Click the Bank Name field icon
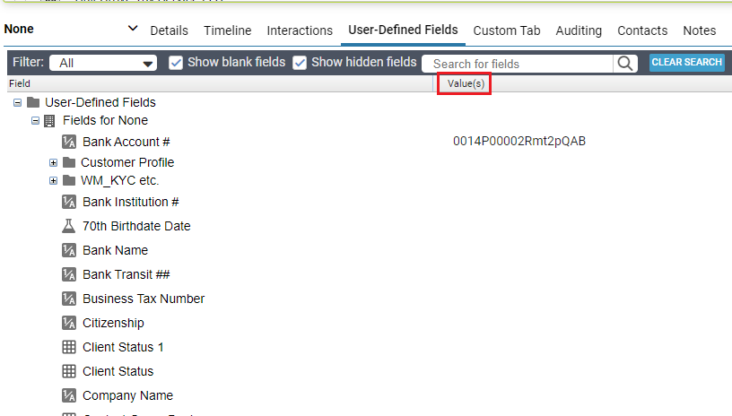732x416 pixels. [69, 250]
